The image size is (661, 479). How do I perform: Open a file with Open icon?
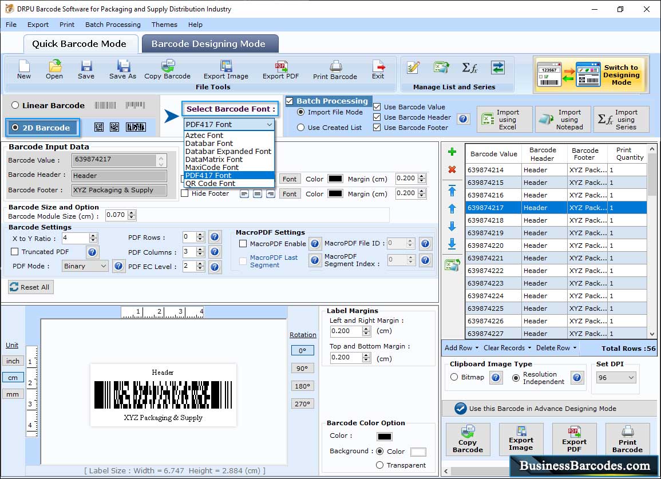(x=54, y=70)
